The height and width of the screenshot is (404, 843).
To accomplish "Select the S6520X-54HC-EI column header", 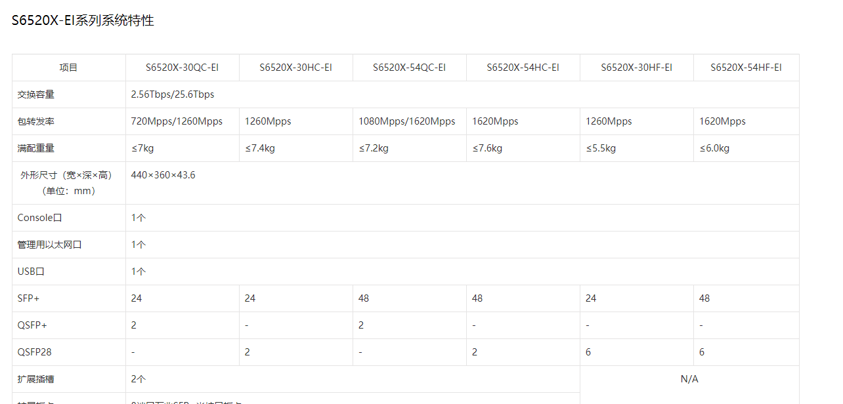I will tap(523, 68).
